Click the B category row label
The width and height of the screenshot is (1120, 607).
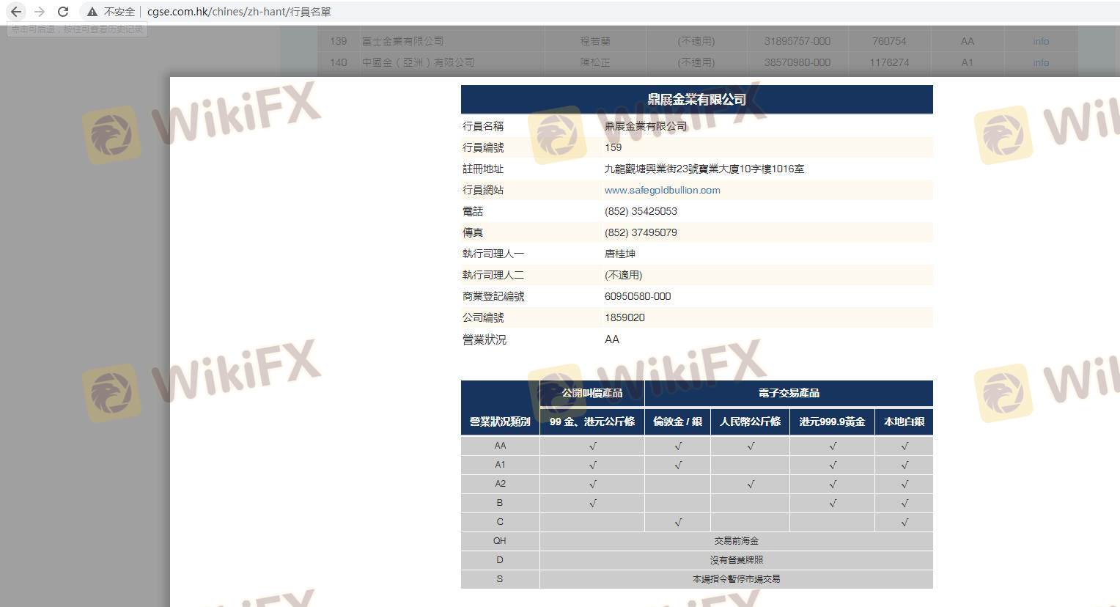click(500, 503)
